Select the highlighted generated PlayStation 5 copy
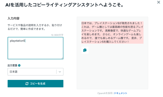 112,32
